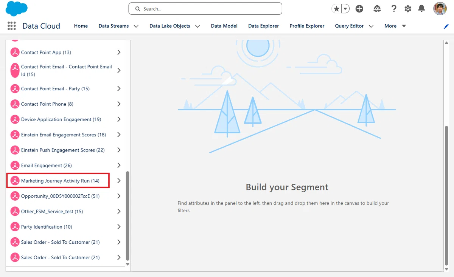Click the Other_ESM_Service_test icon
The height and width of the screenshot is (277, 454).
15,211
